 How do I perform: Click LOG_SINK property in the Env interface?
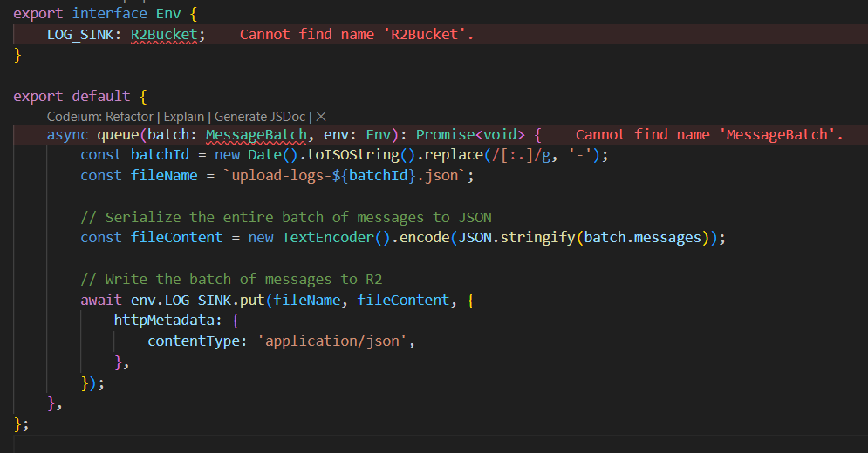click(x=80, y=35)
